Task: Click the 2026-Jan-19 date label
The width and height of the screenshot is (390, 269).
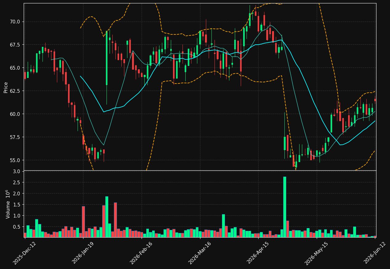Action: tap(83, 253)
